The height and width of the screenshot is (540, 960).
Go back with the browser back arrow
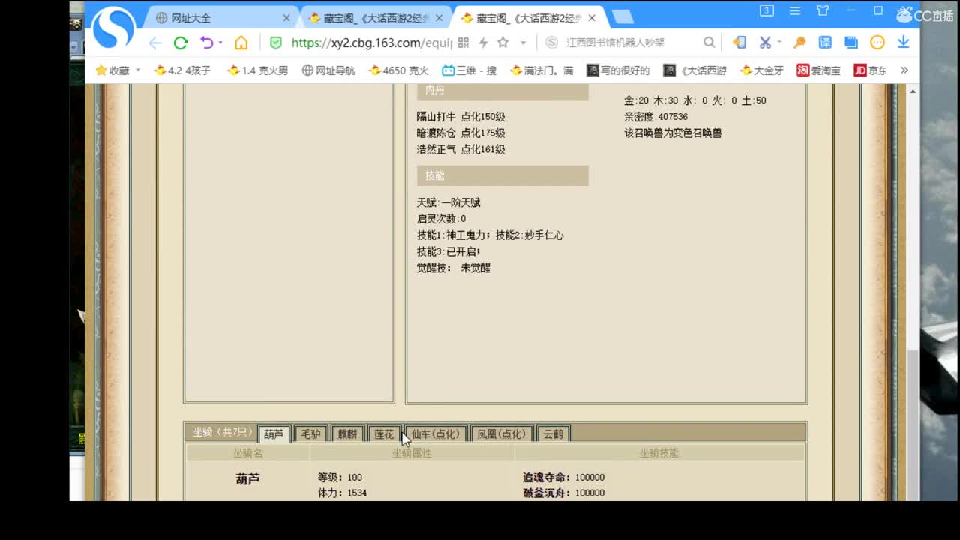(x=155, y=43)
